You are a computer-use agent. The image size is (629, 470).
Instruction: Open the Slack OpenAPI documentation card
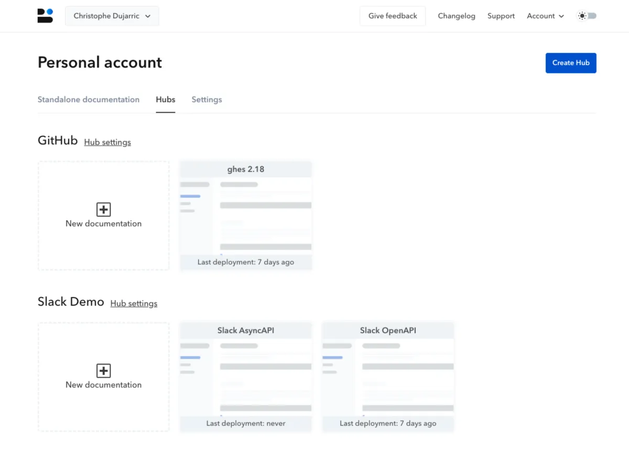tap(388, 377)
